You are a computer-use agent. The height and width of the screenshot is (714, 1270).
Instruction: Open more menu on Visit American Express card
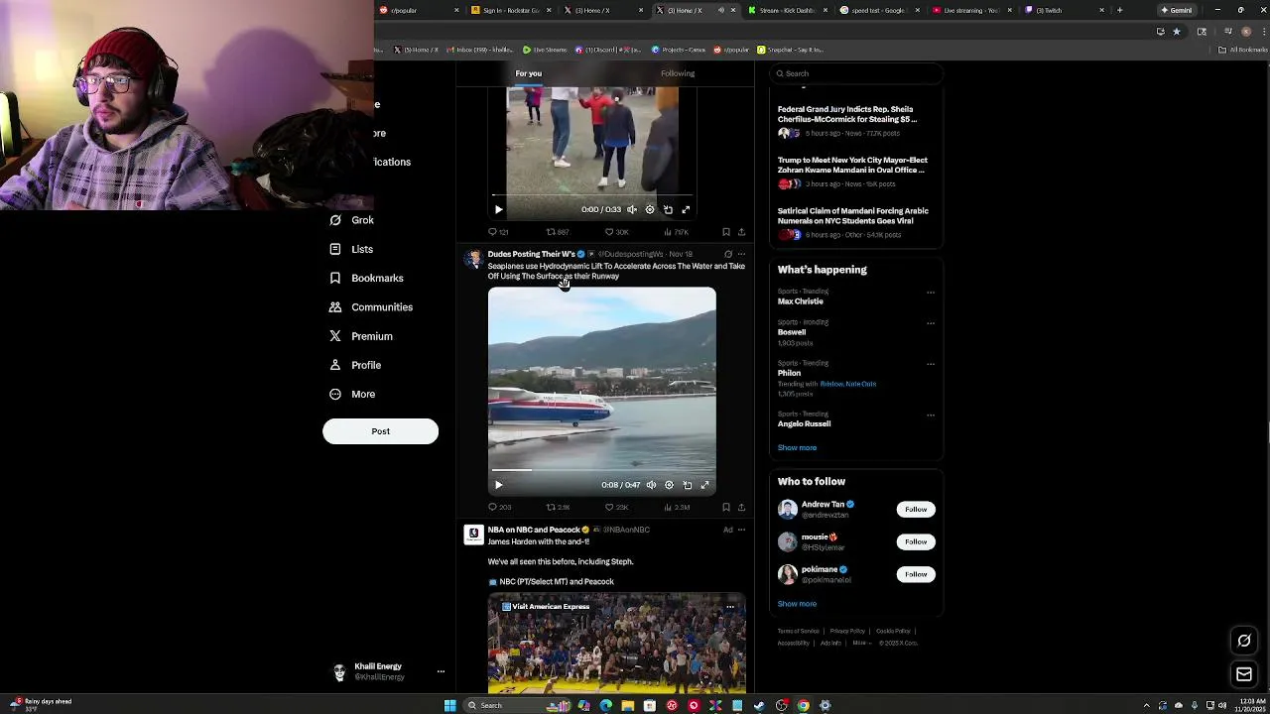pos(730,607)
